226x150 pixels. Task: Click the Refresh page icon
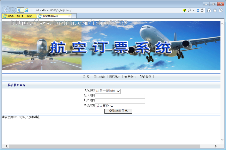(203, 10)
